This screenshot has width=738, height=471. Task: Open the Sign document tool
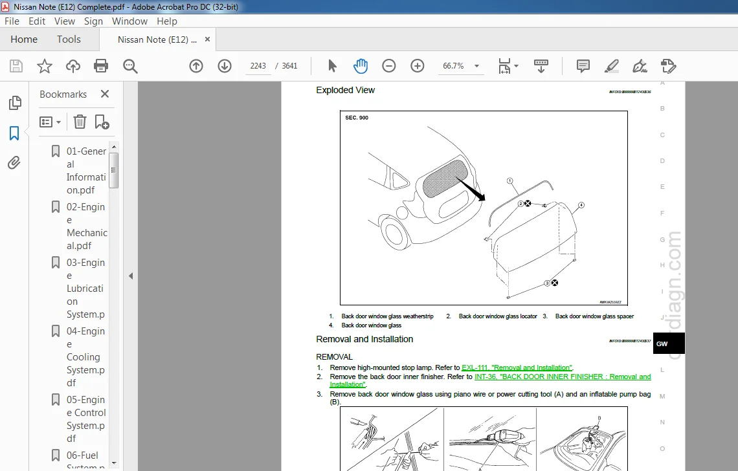point(640,66)
